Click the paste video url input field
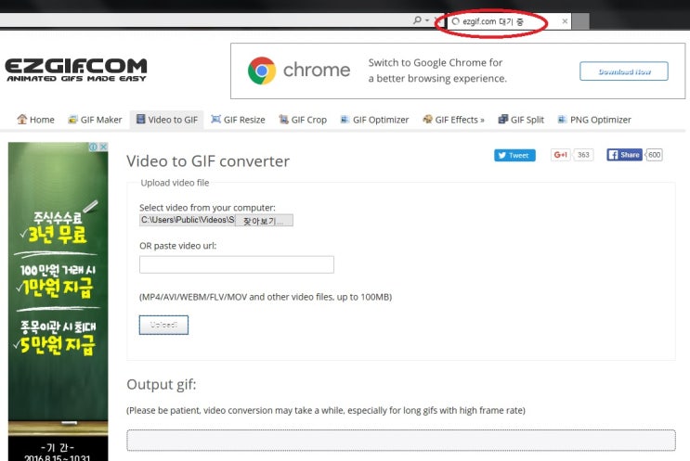 tap(237, 264)
